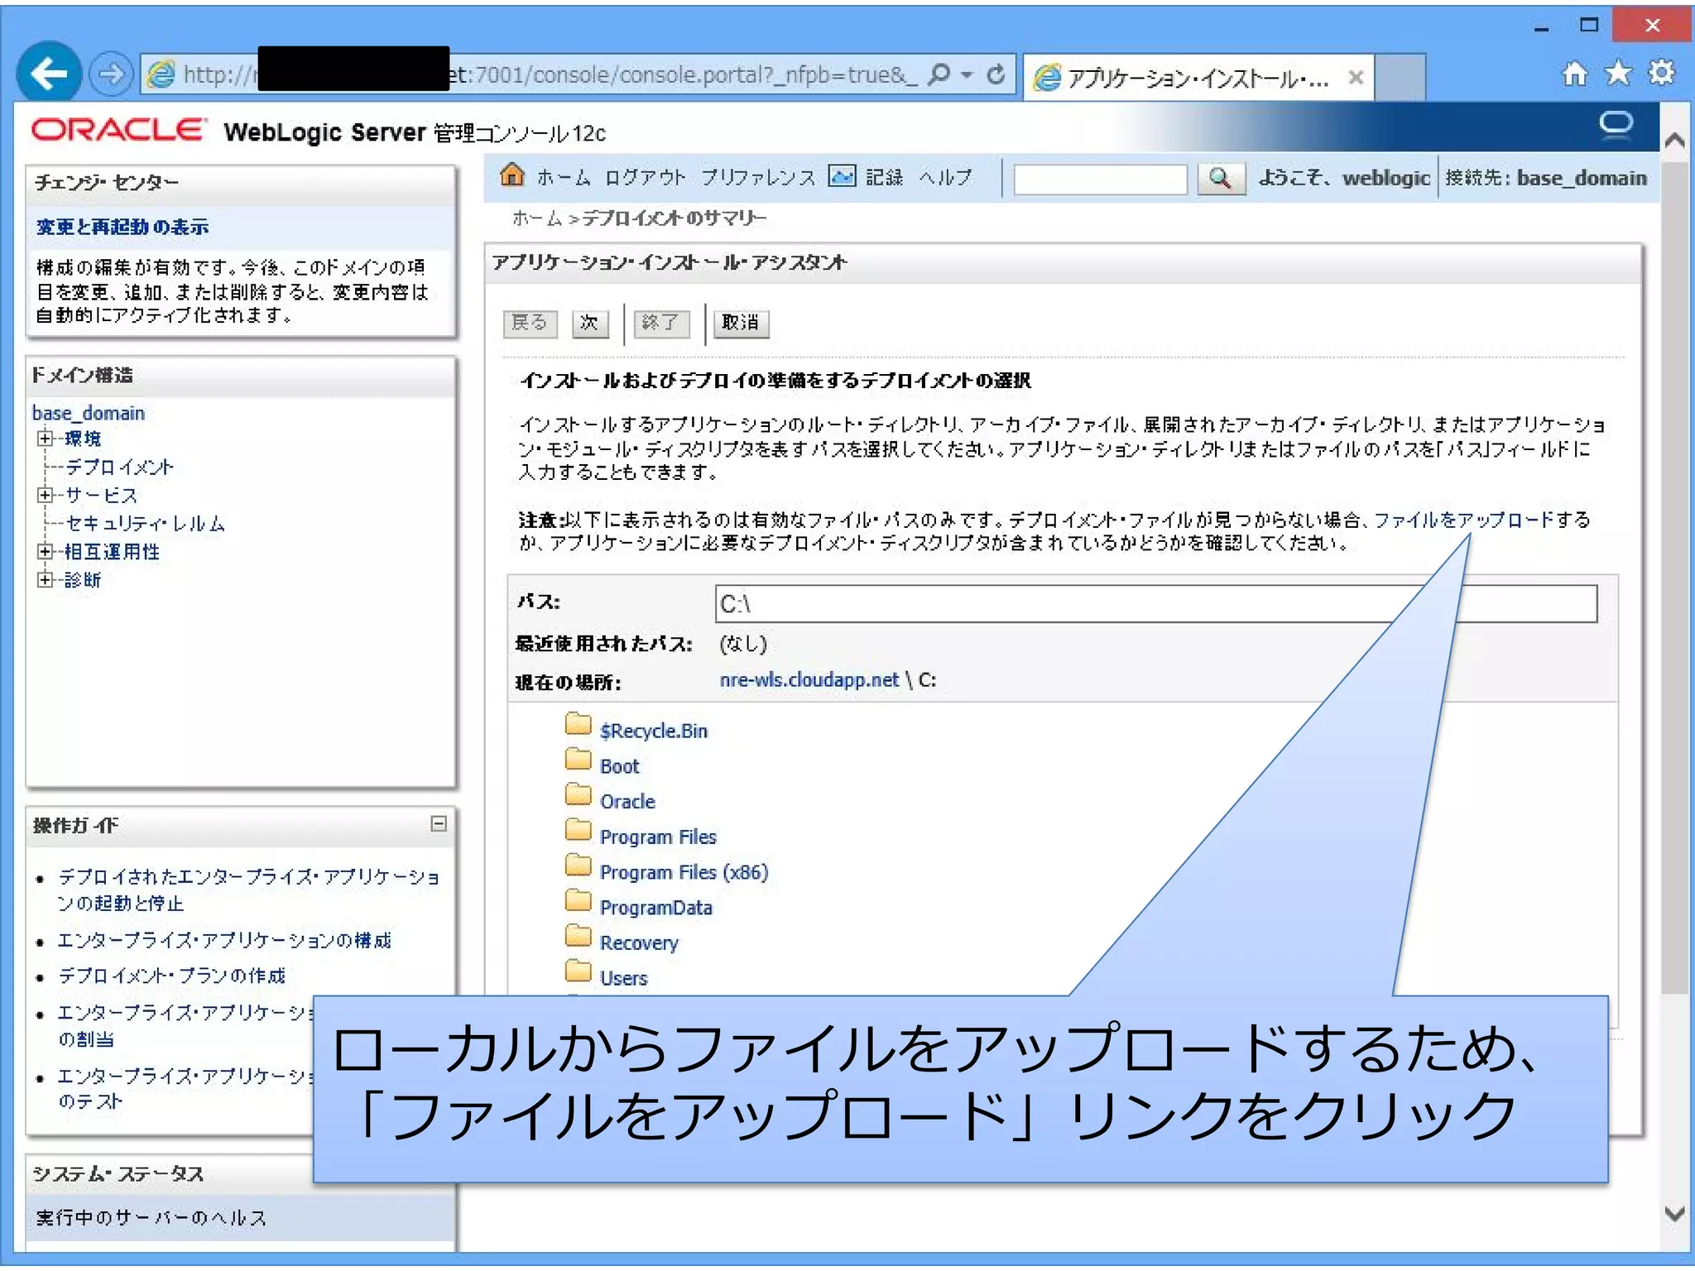Viewport: 1695px width, 1271px height.
Task: Click the nre-wls.cloudapp.net location link
Action: pos(809,680)
